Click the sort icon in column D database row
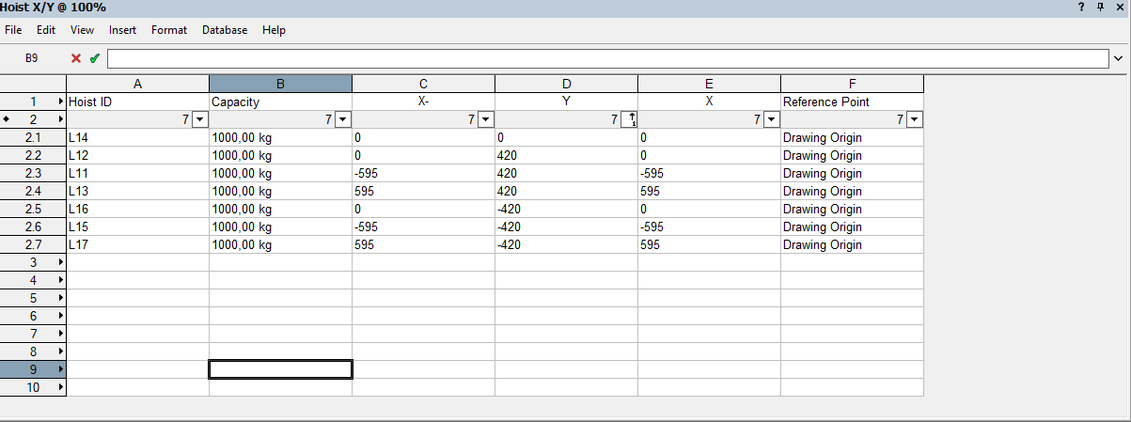 click(x=632, y=119)
